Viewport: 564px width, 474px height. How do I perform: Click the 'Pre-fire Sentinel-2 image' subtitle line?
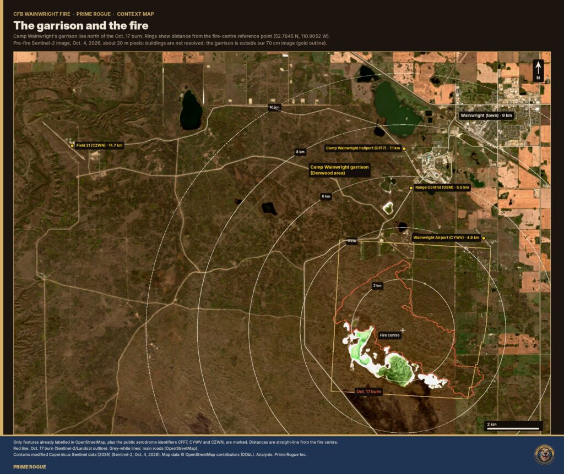click(x=170, y=43)
